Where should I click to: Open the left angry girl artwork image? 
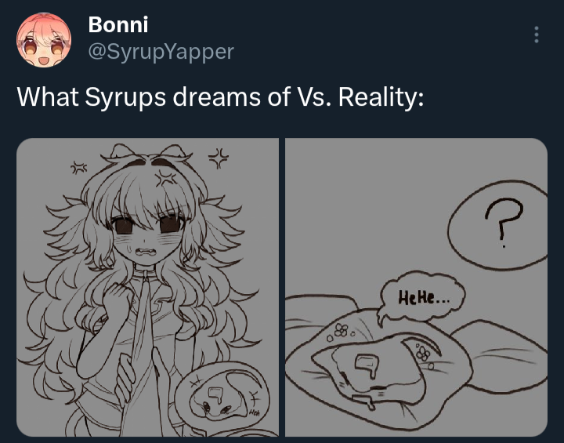(147, 287)
